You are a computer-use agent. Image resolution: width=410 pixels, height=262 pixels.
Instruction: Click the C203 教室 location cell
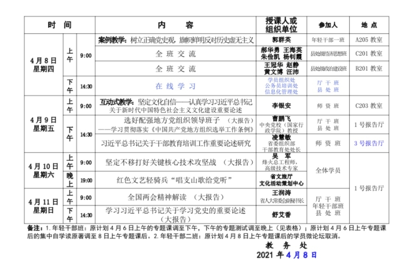[369, 105]
